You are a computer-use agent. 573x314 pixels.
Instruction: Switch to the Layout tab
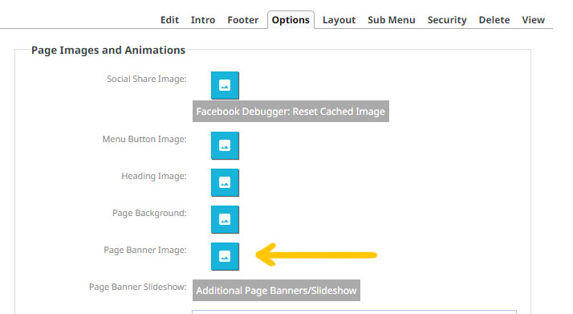(x=339, y=20)
